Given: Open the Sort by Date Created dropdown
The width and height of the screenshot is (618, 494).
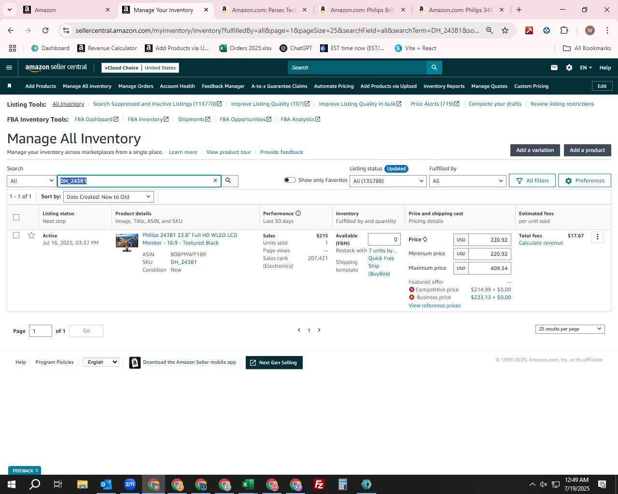Looking at the screenshot, I should pos(109,197).
